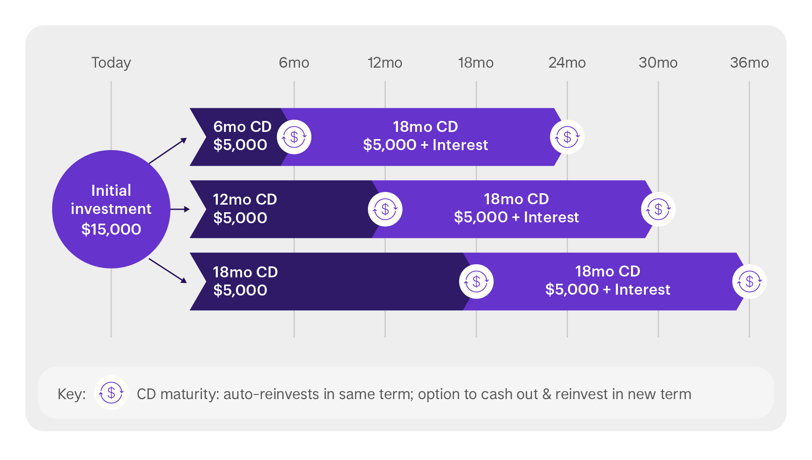
Task: Click the 12mo timeline label
Action: click(x=385, y=63)
